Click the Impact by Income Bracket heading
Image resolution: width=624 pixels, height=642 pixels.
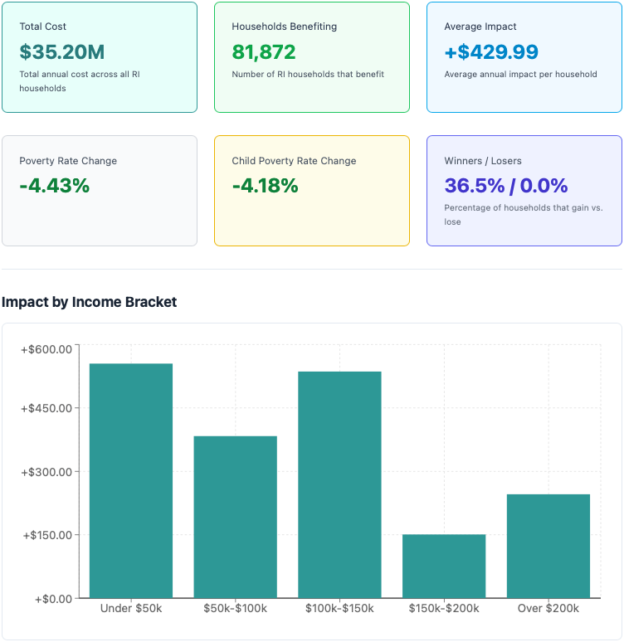click(x=90, y=302)
